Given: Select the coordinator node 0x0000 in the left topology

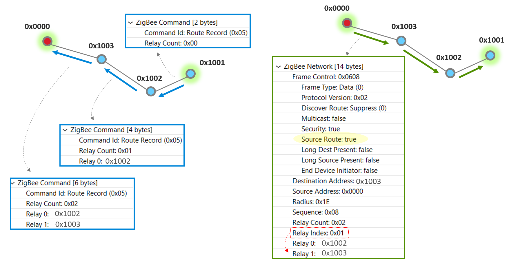Looking at the screenshot, I should (x=47, y=41).
